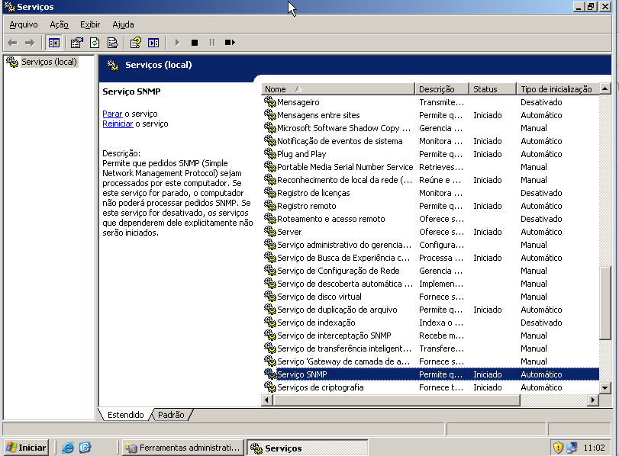Image resolution: width=619 pixels, height=456 pixels.
Task: Click the Refresh icon in the toolbar
Action: point(93,43)
